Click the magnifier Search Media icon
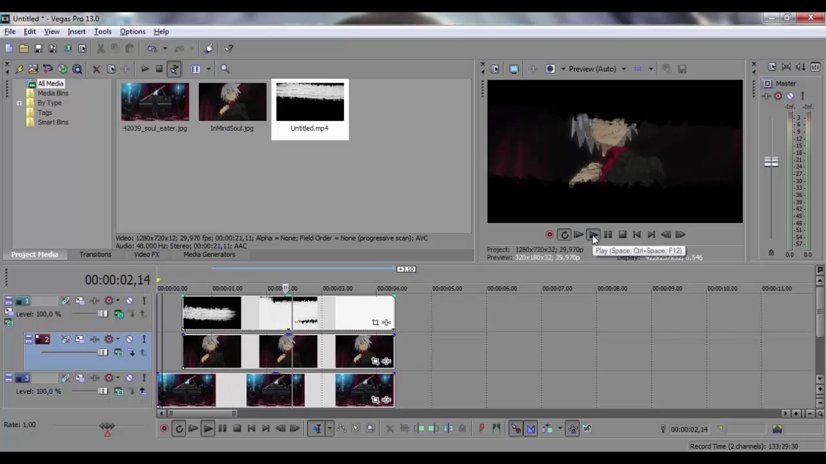 pyautogui.click(x=225, y=69)
